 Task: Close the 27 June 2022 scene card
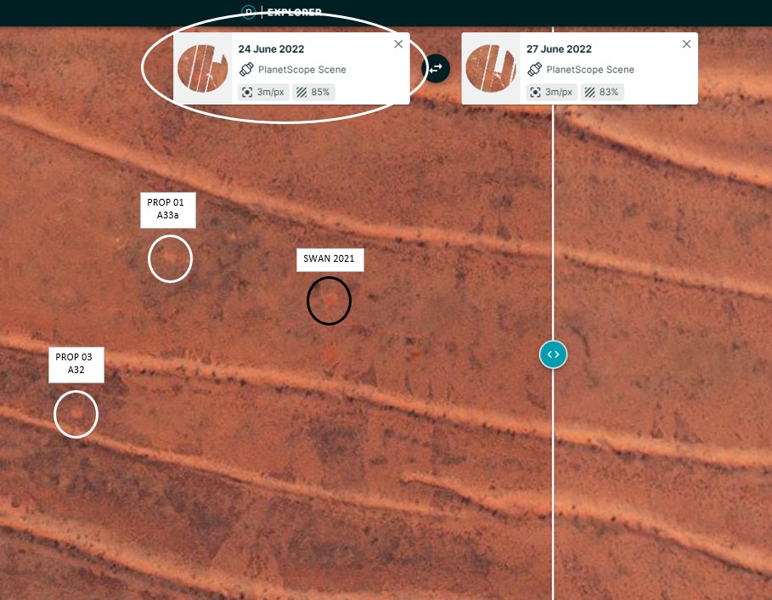tap(686, 44)
